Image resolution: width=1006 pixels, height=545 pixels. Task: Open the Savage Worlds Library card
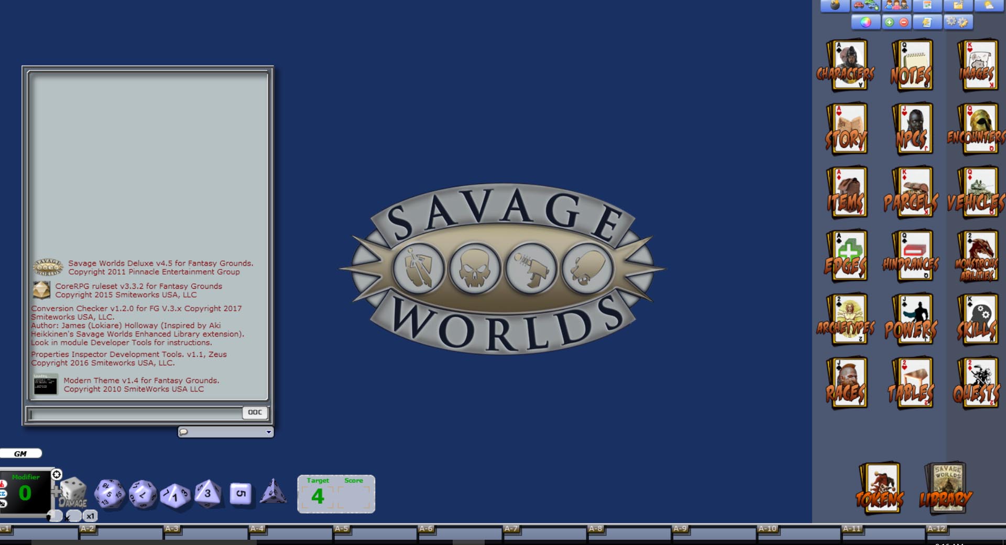946,488
